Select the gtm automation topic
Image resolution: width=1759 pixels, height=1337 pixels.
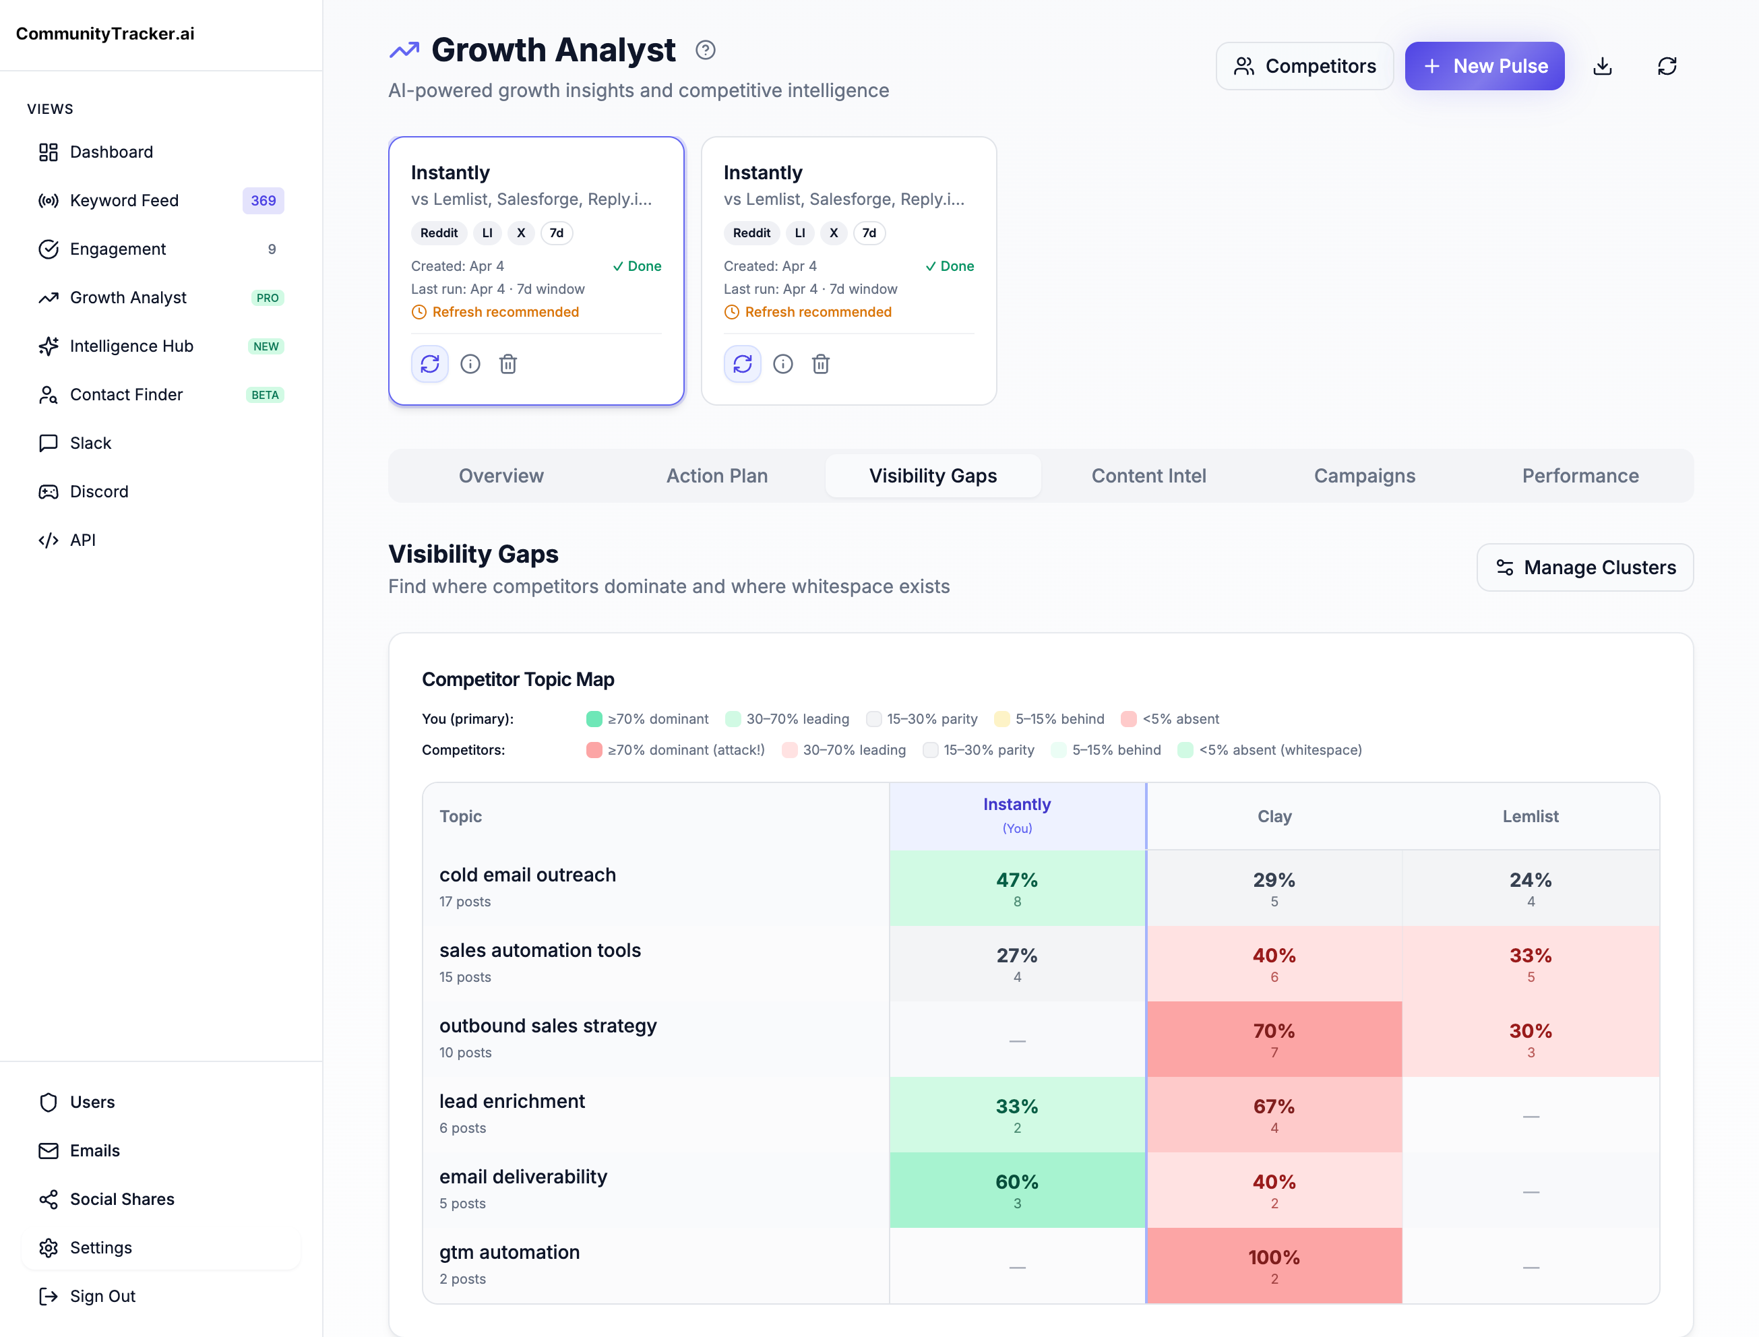(510, 1253)
